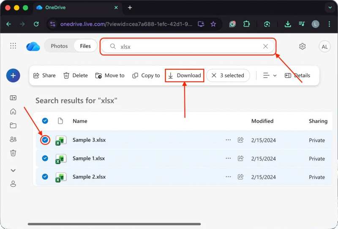
Task: Open a new browser tab
Action: point(130,8)
